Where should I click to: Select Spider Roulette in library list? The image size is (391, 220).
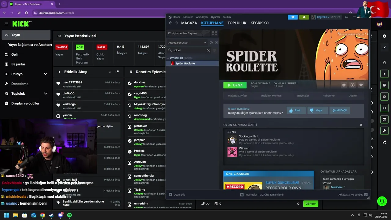(x=193, y=64)
